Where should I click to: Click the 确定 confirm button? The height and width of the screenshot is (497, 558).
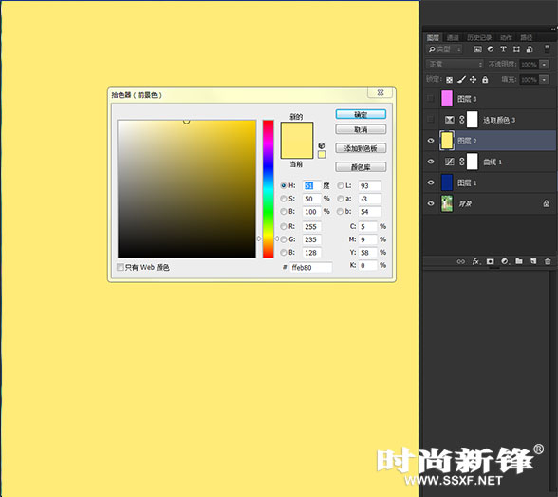click(x=361, y=114)
